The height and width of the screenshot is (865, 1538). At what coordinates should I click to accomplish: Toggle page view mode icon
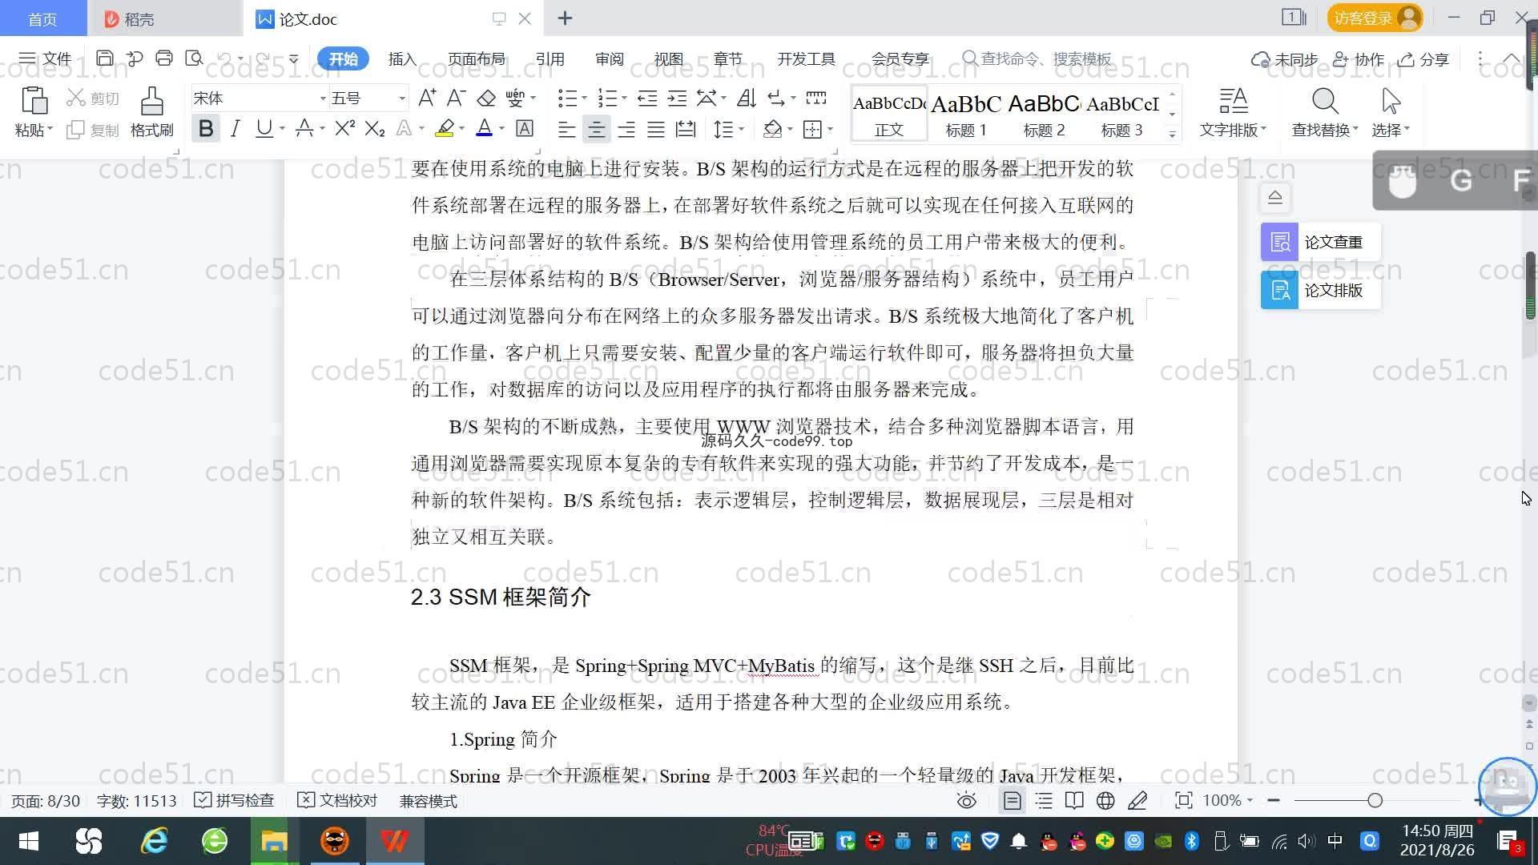1013,800
